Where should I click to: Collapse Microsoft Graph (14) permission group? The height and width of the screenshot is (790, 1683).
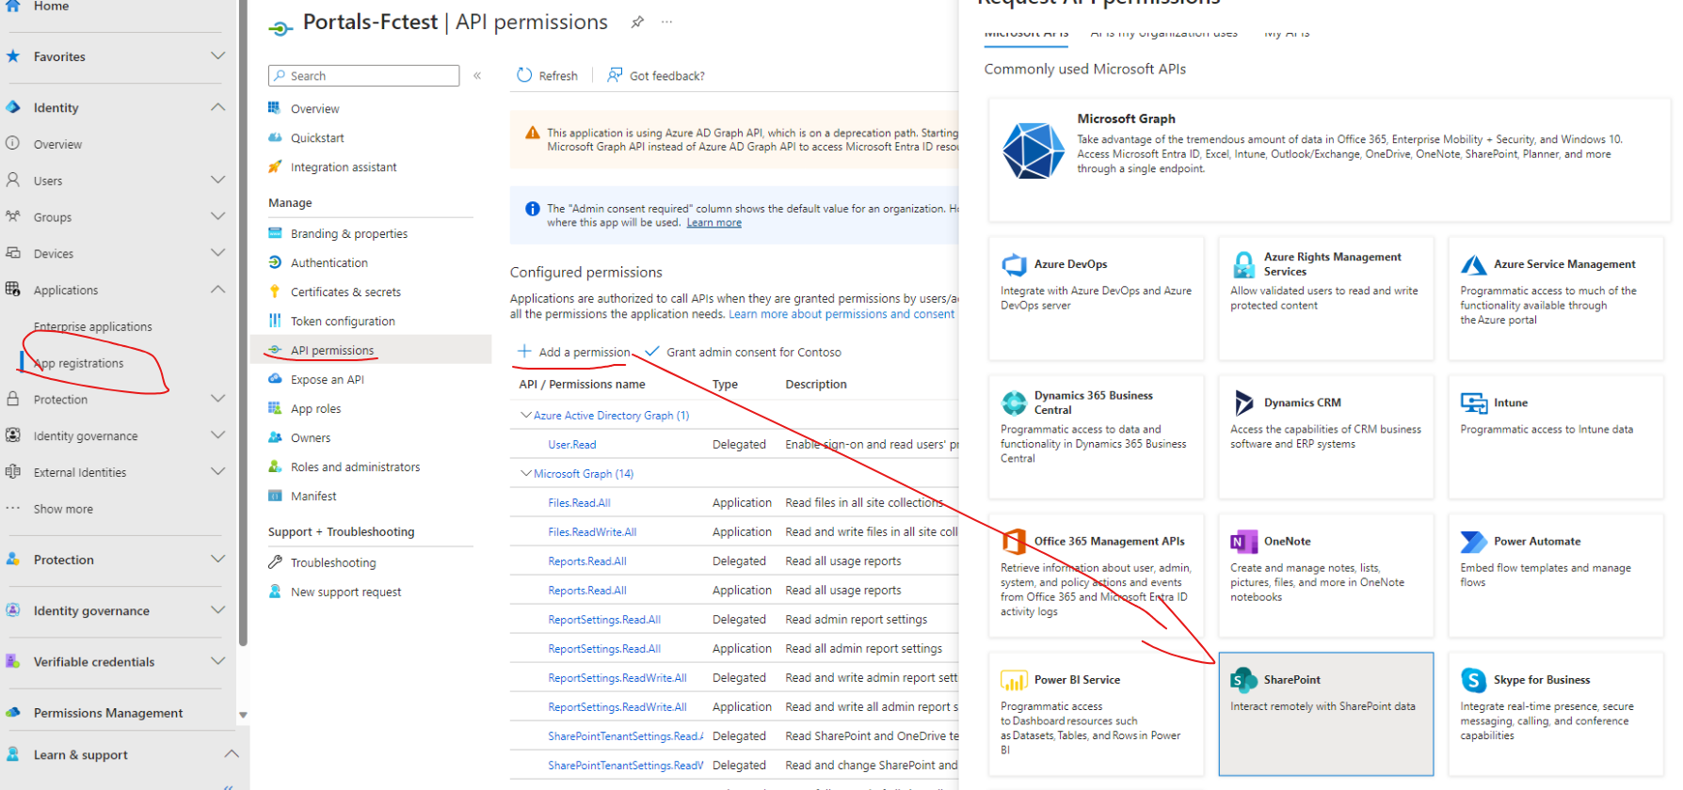pos(526,473)
